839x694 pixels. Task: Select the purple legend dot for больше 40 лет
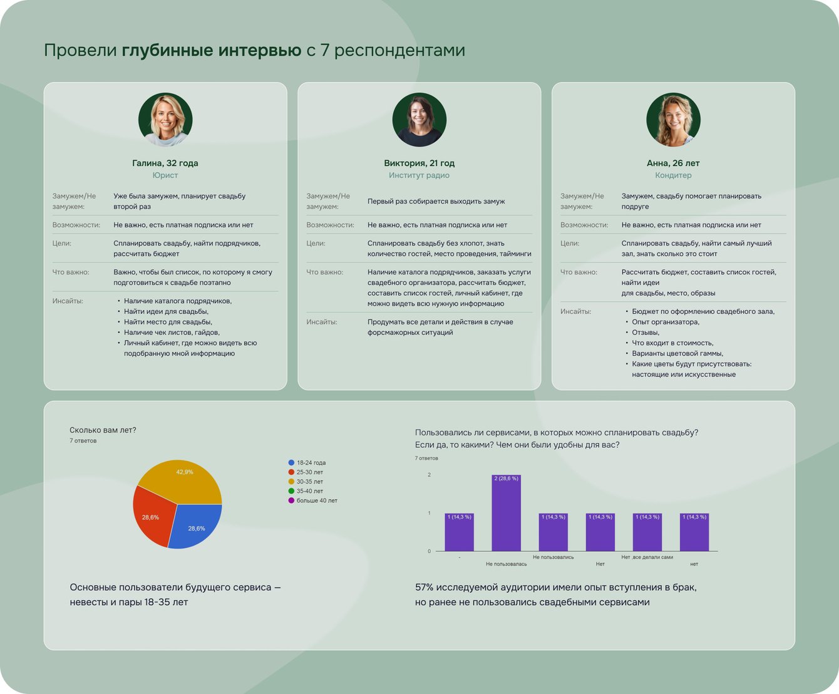(291, 500)
